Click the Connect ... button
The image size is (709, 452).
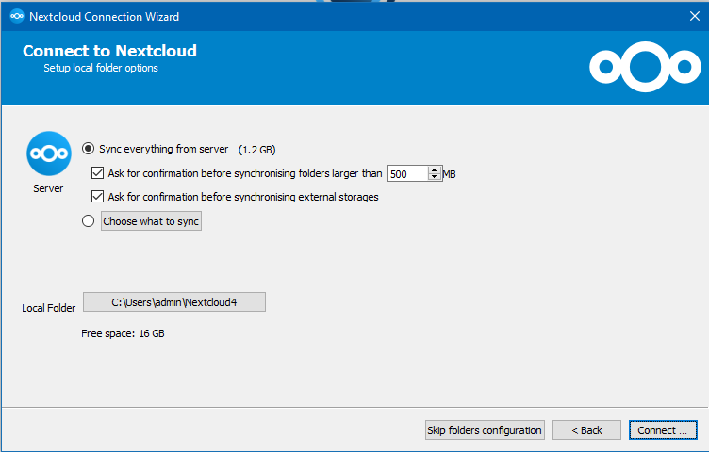pos(663,430)
